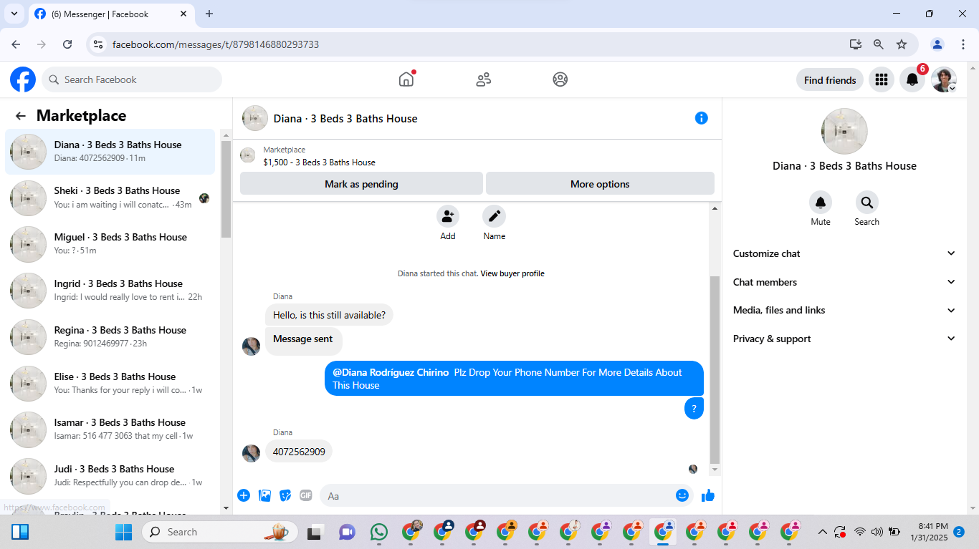View site information icon in address bar
The image size is (979, 549).
coord(99,44)
